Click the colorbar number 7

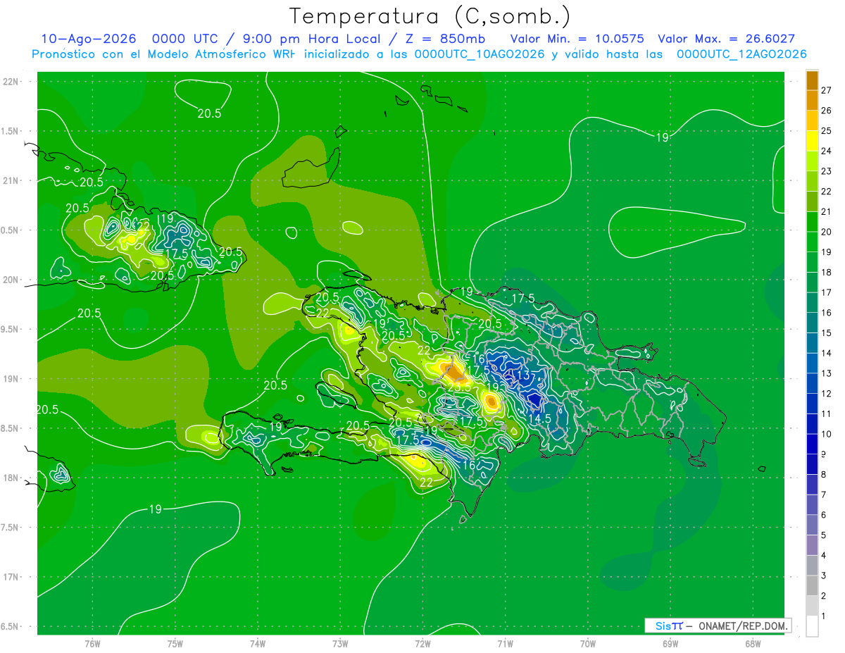pos(824,495)
